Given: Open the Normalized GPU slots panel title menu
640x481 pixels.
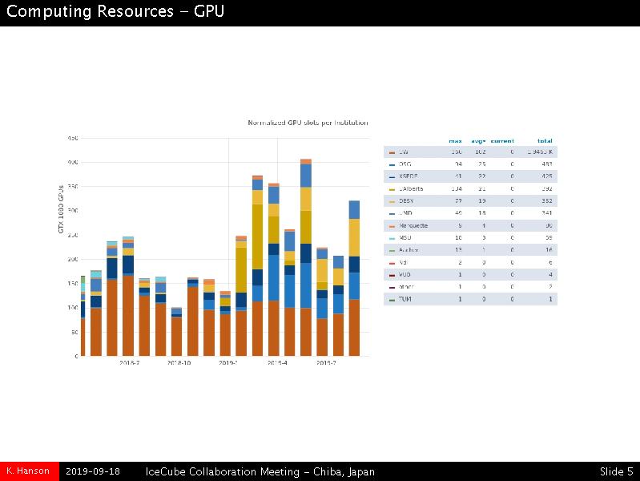Looking at the screenshot, I should tap(308, 123).
